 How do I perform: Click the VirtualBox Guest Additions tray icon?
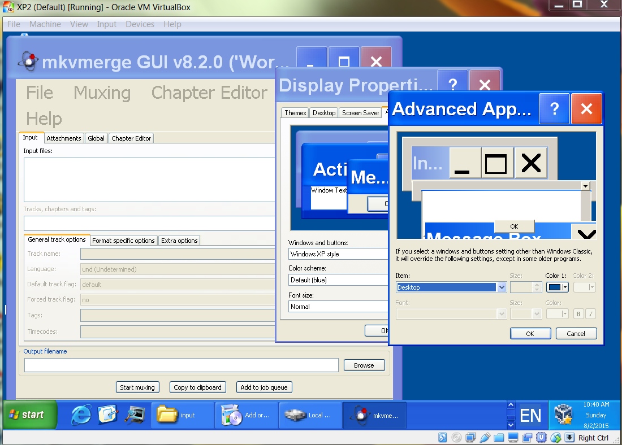tap(563, 415)
